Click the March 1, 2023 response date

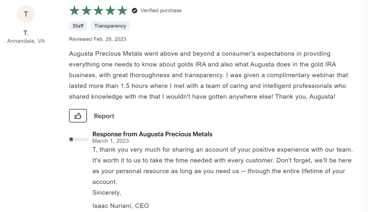click(111, 141)
